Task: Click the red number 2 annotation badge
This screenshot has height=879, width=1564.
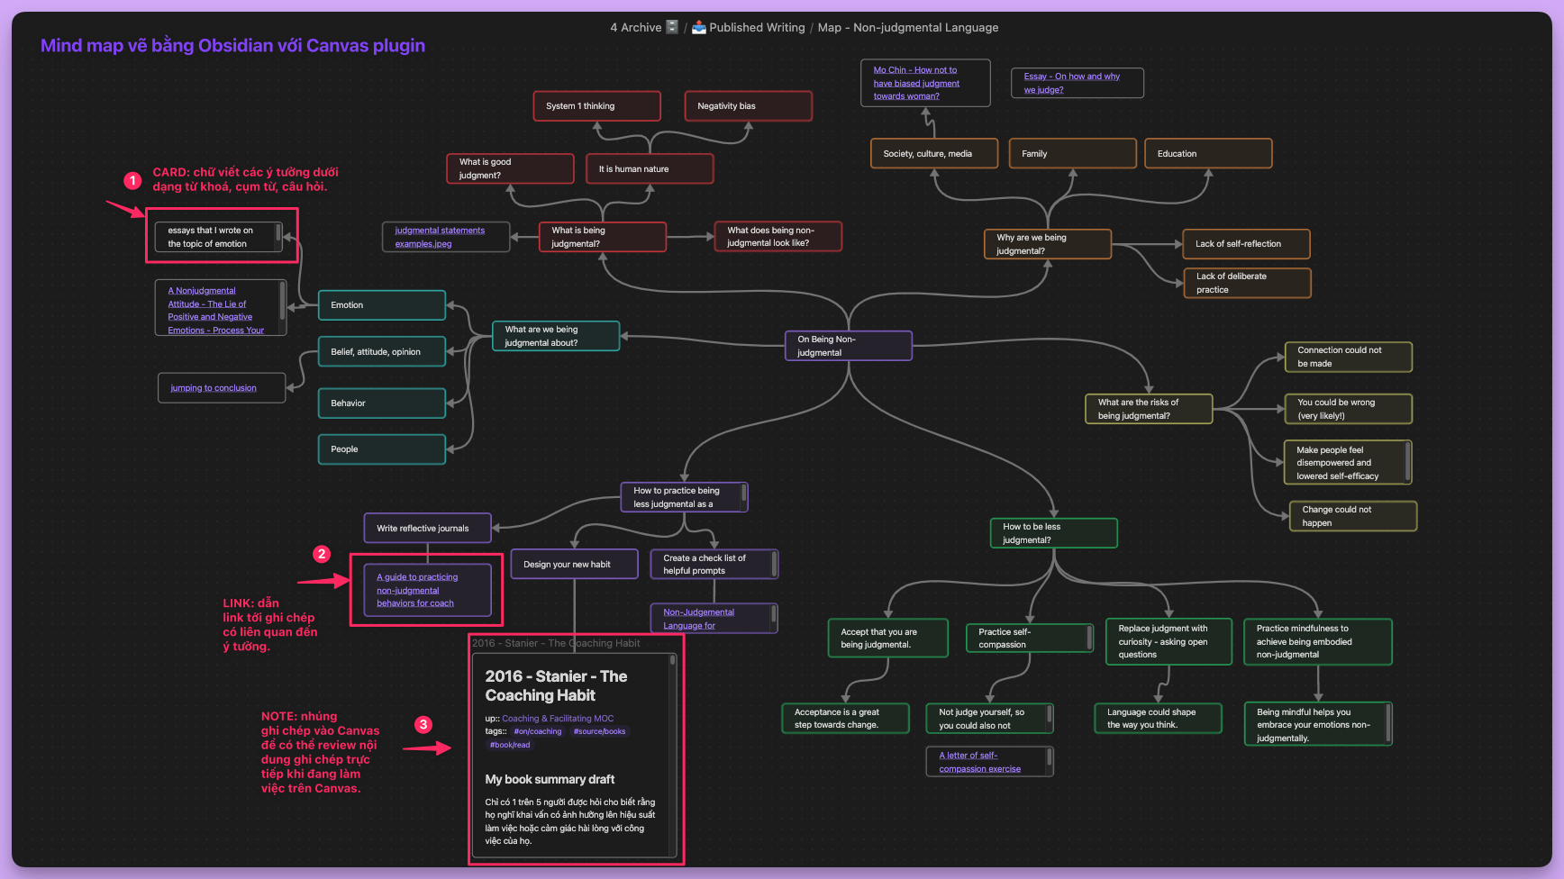Action: 322,554
